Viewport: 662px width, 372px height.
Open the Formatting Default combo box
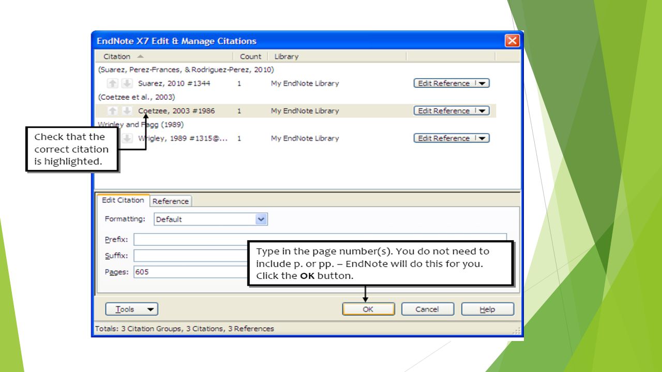coord(210,219)
